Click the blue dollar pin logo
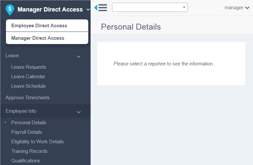253x165 pixels. tap(10, 10)
